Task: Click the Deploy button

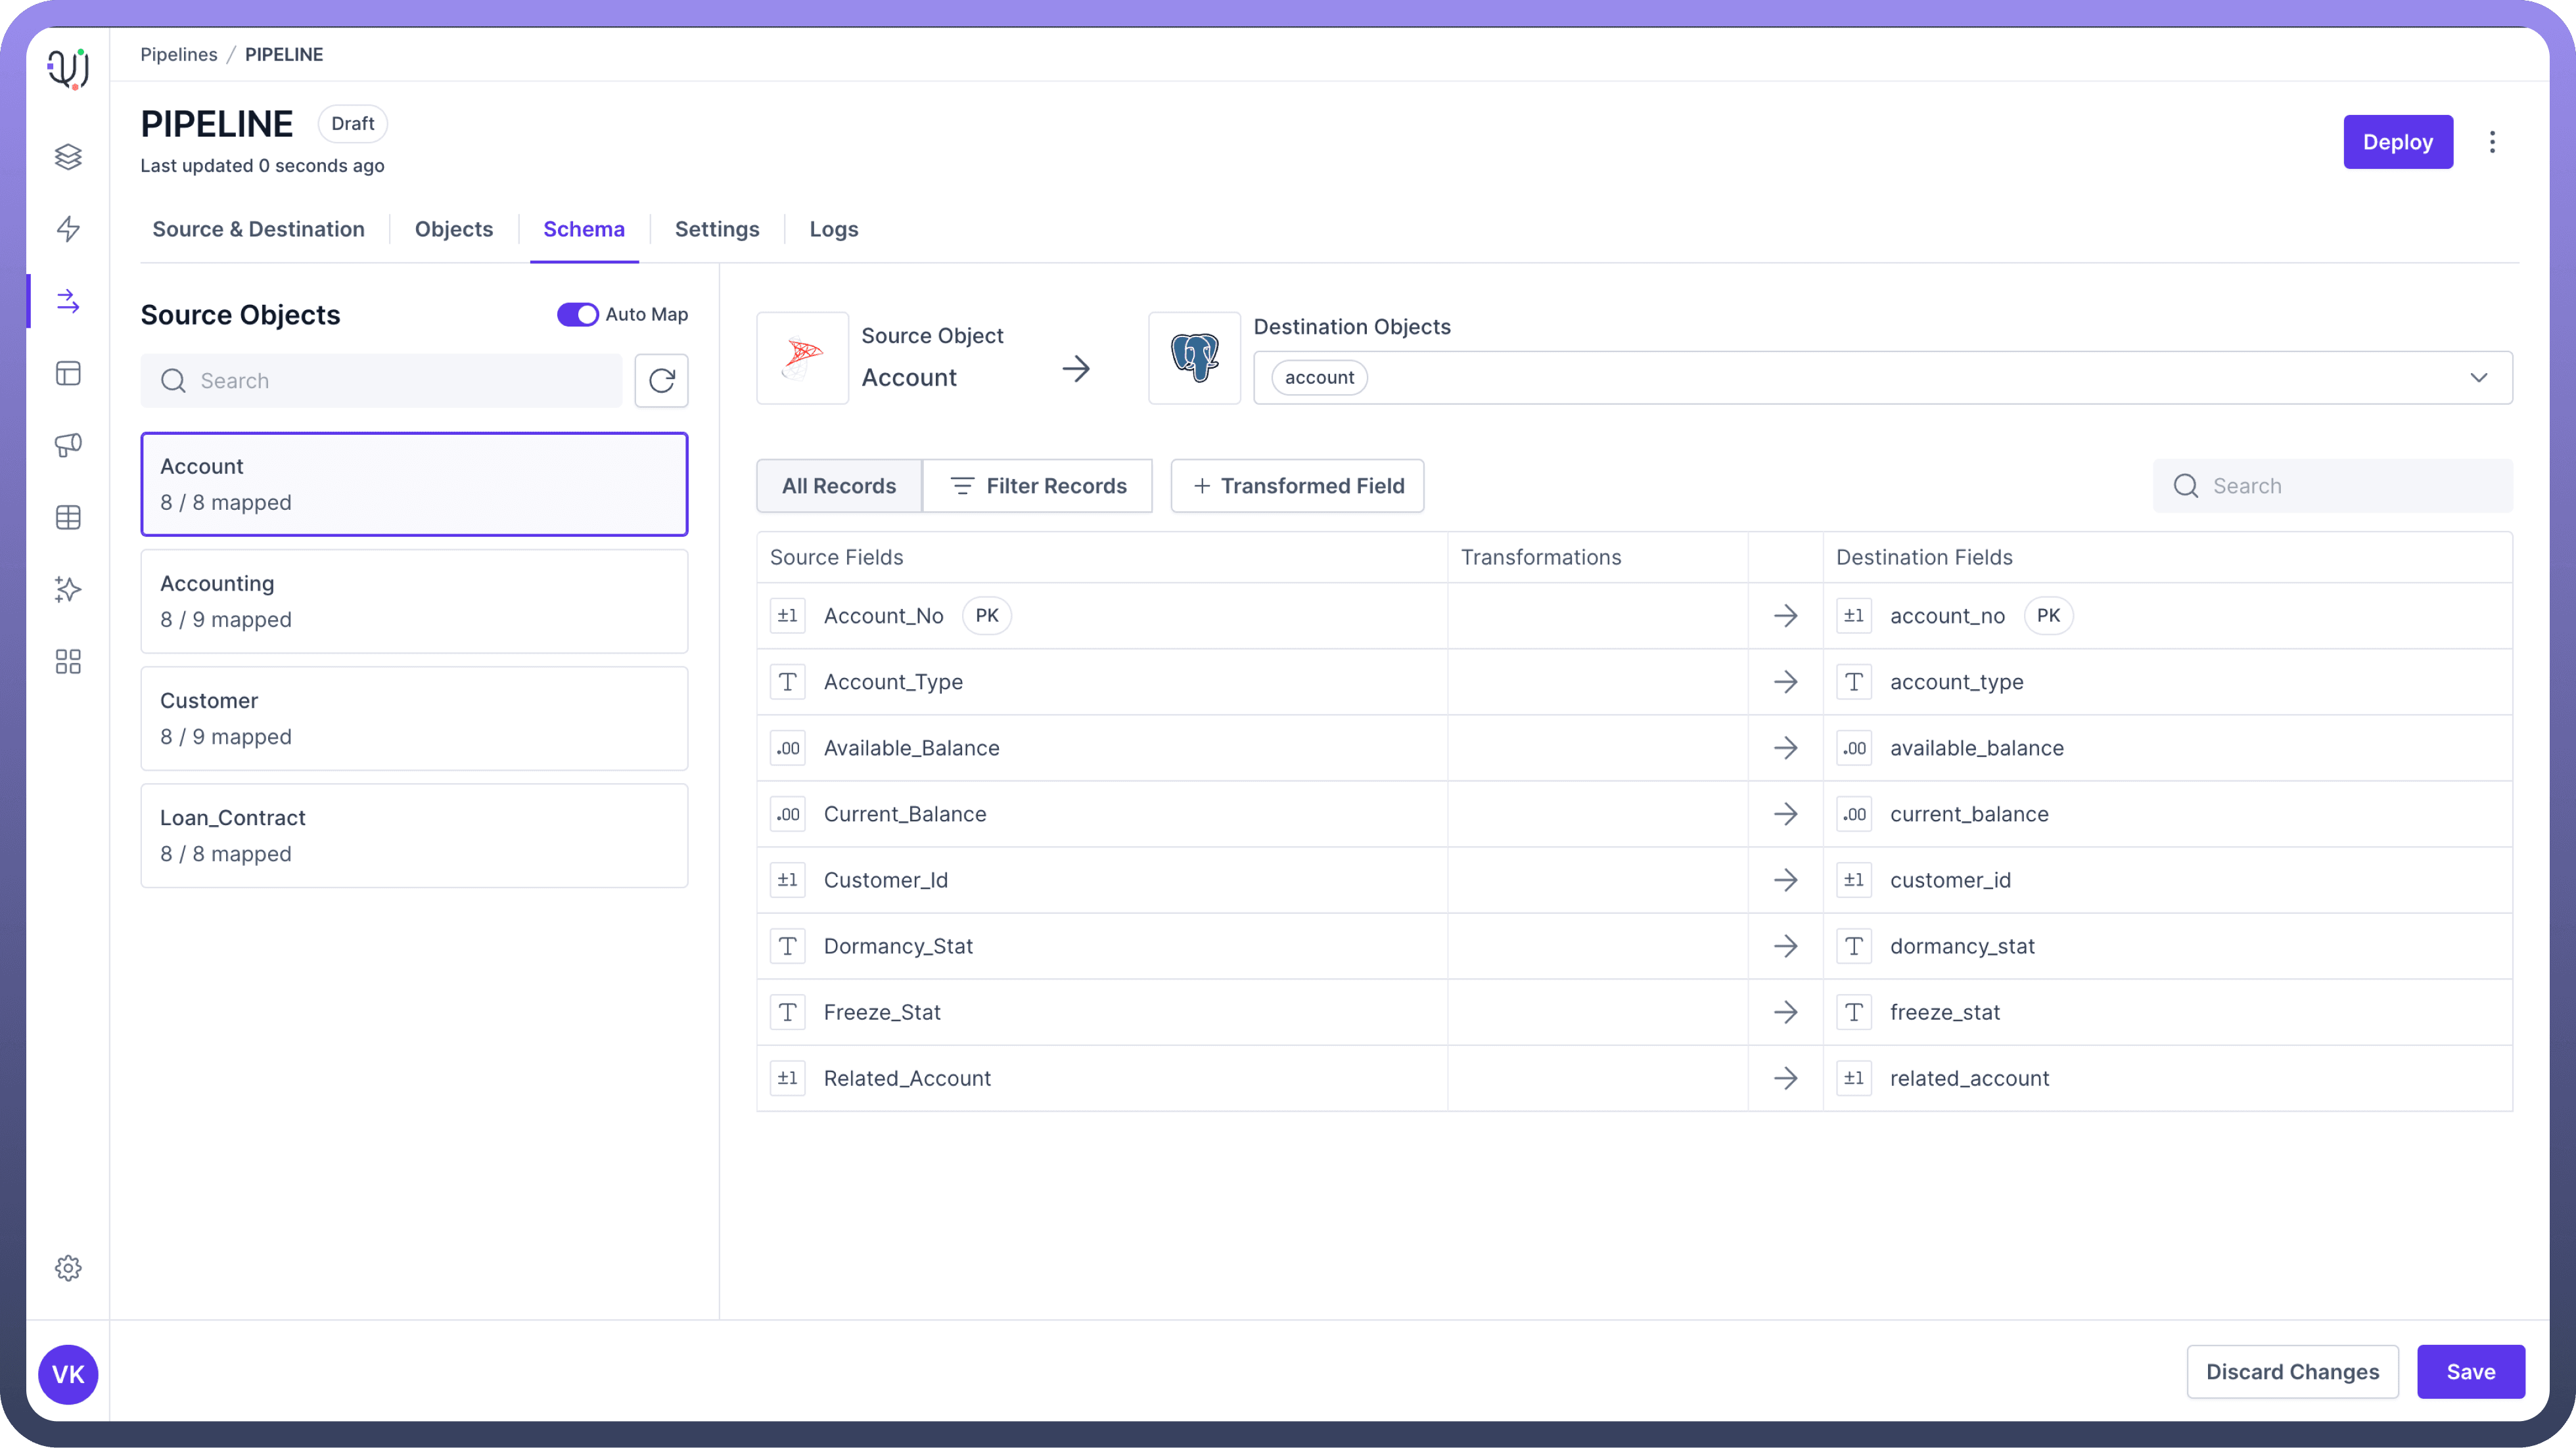Action: (x=2397, y=142)
